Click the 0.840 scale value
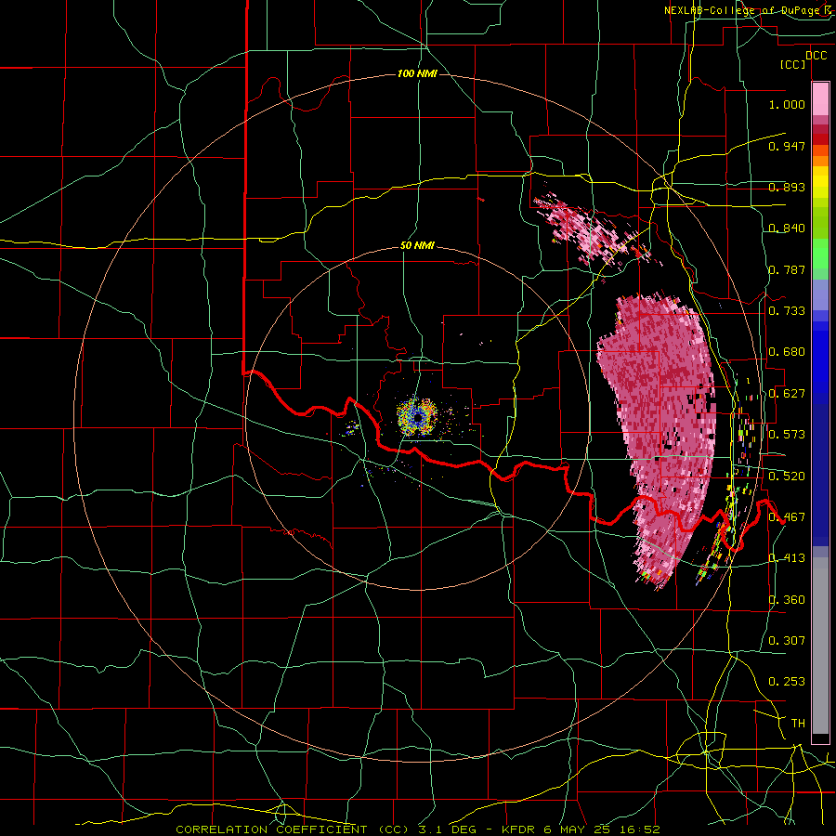Image resolution: width=836 pixels, height=836 pixels. click(x=787, y=229)
